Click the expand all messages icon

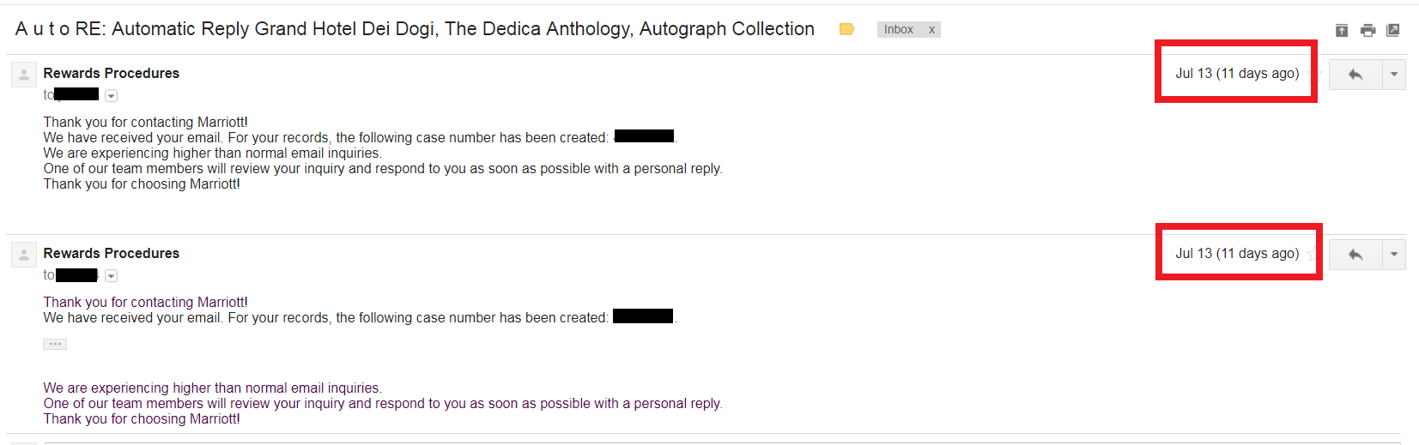click(1342, 31)
